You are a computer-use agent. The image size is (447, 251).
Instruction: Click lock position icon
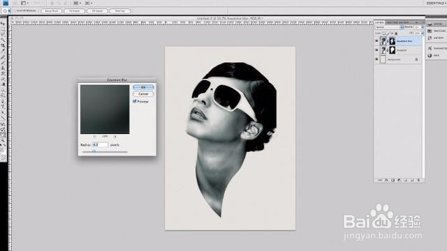coord(392,33)
